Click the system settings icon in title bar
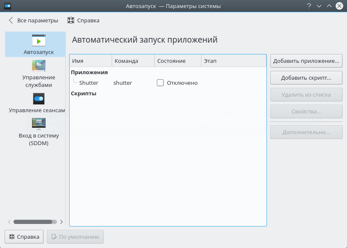This screenshot has width=347, height=248. click(8, 6)
